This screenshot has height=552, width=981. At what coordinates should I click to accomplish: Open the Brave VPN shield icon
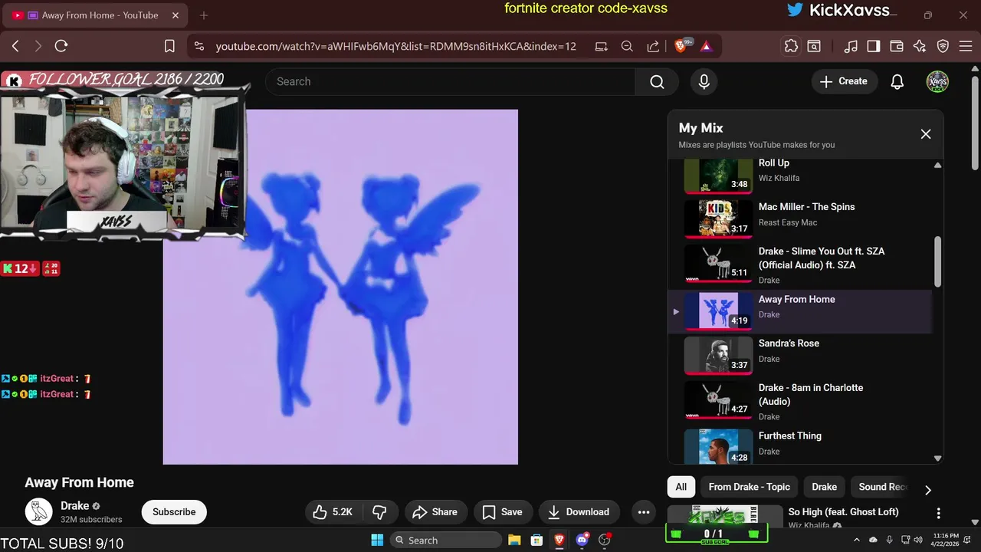(x=943, y=46)
